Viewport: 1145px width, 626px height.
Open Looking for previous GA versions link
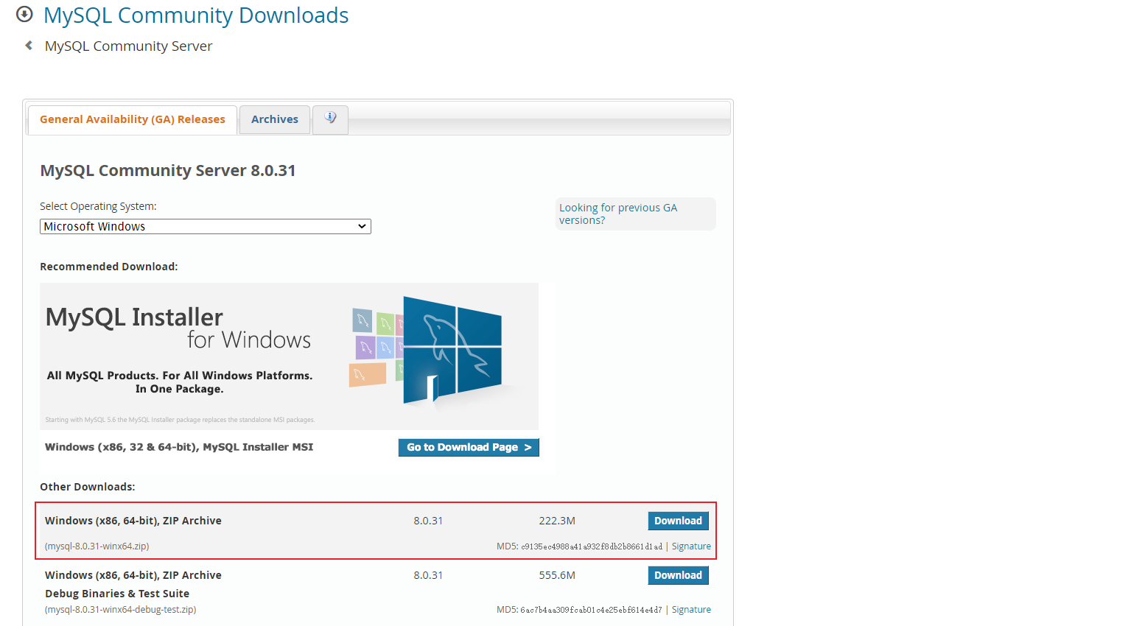click(x=618, y=214)
